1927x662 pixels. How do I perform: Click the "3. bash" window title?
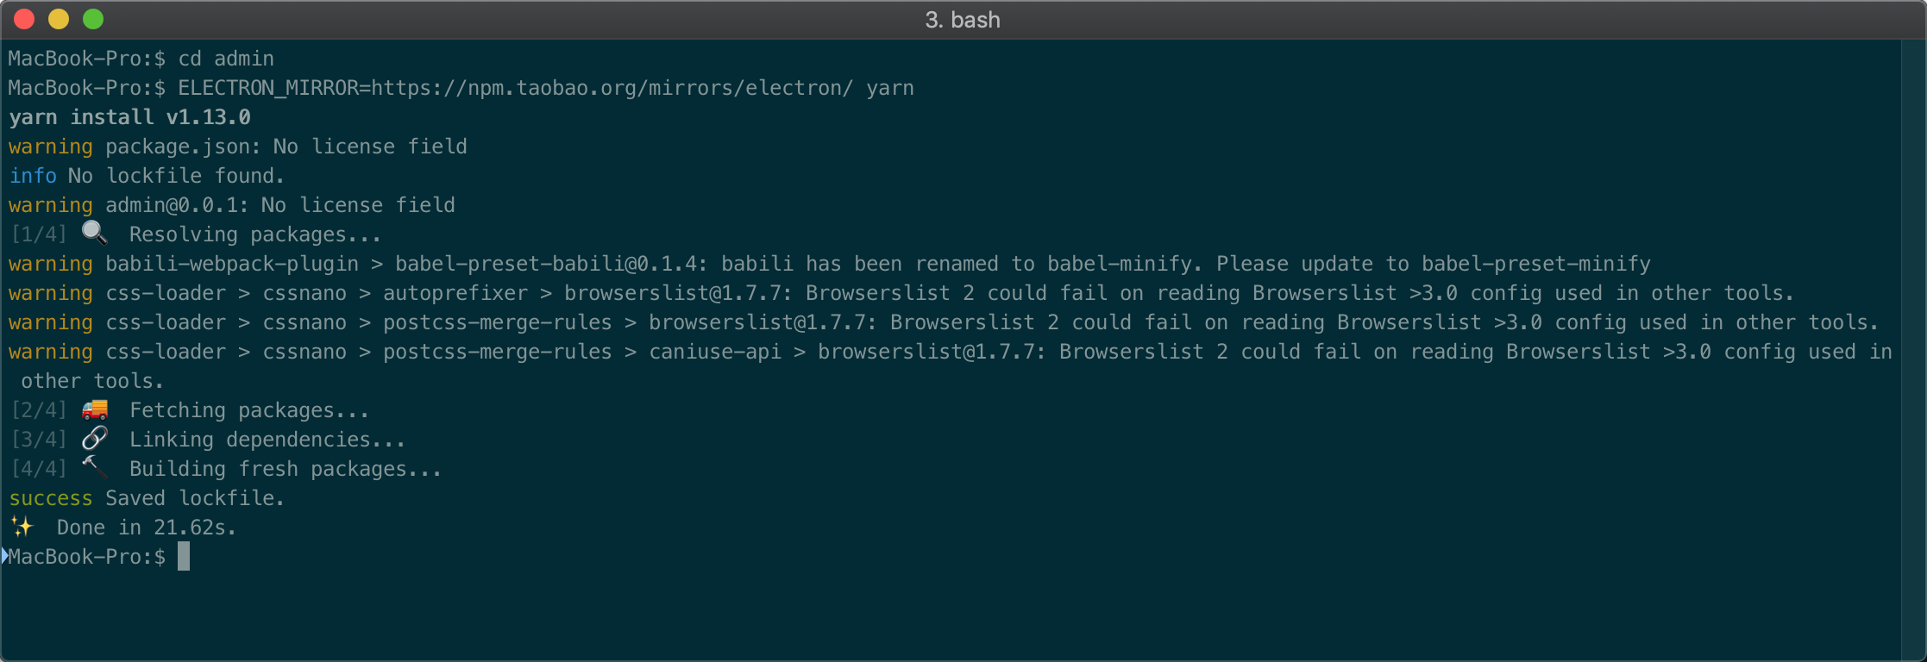[x=963, y=19]
